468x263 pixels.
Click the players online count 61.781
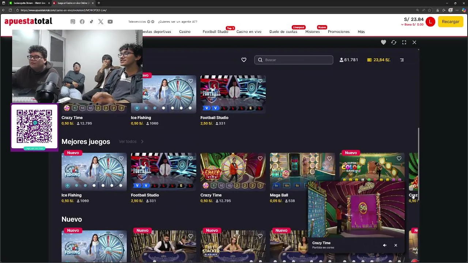coord(349,60)
